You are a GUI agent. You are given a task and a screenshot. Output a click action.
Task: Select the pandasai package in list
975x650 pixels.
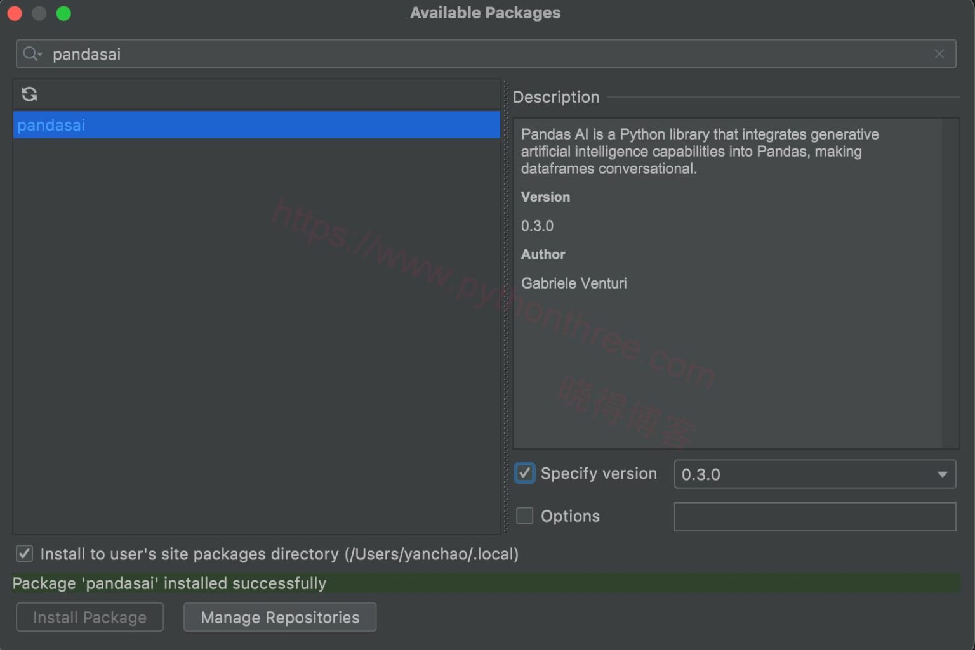(x=256, y=125)
